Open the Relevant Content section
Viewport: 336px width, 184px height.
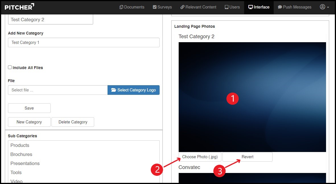coord(198,7)
